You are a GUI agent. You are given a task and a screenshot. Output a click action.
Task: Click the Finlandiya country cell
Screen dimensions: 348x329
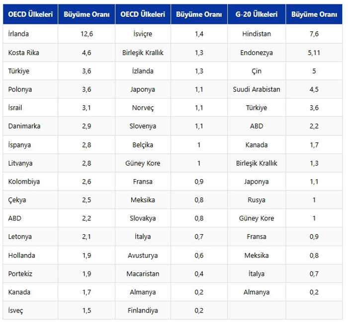pyautogui.click(x=143, y=310)
